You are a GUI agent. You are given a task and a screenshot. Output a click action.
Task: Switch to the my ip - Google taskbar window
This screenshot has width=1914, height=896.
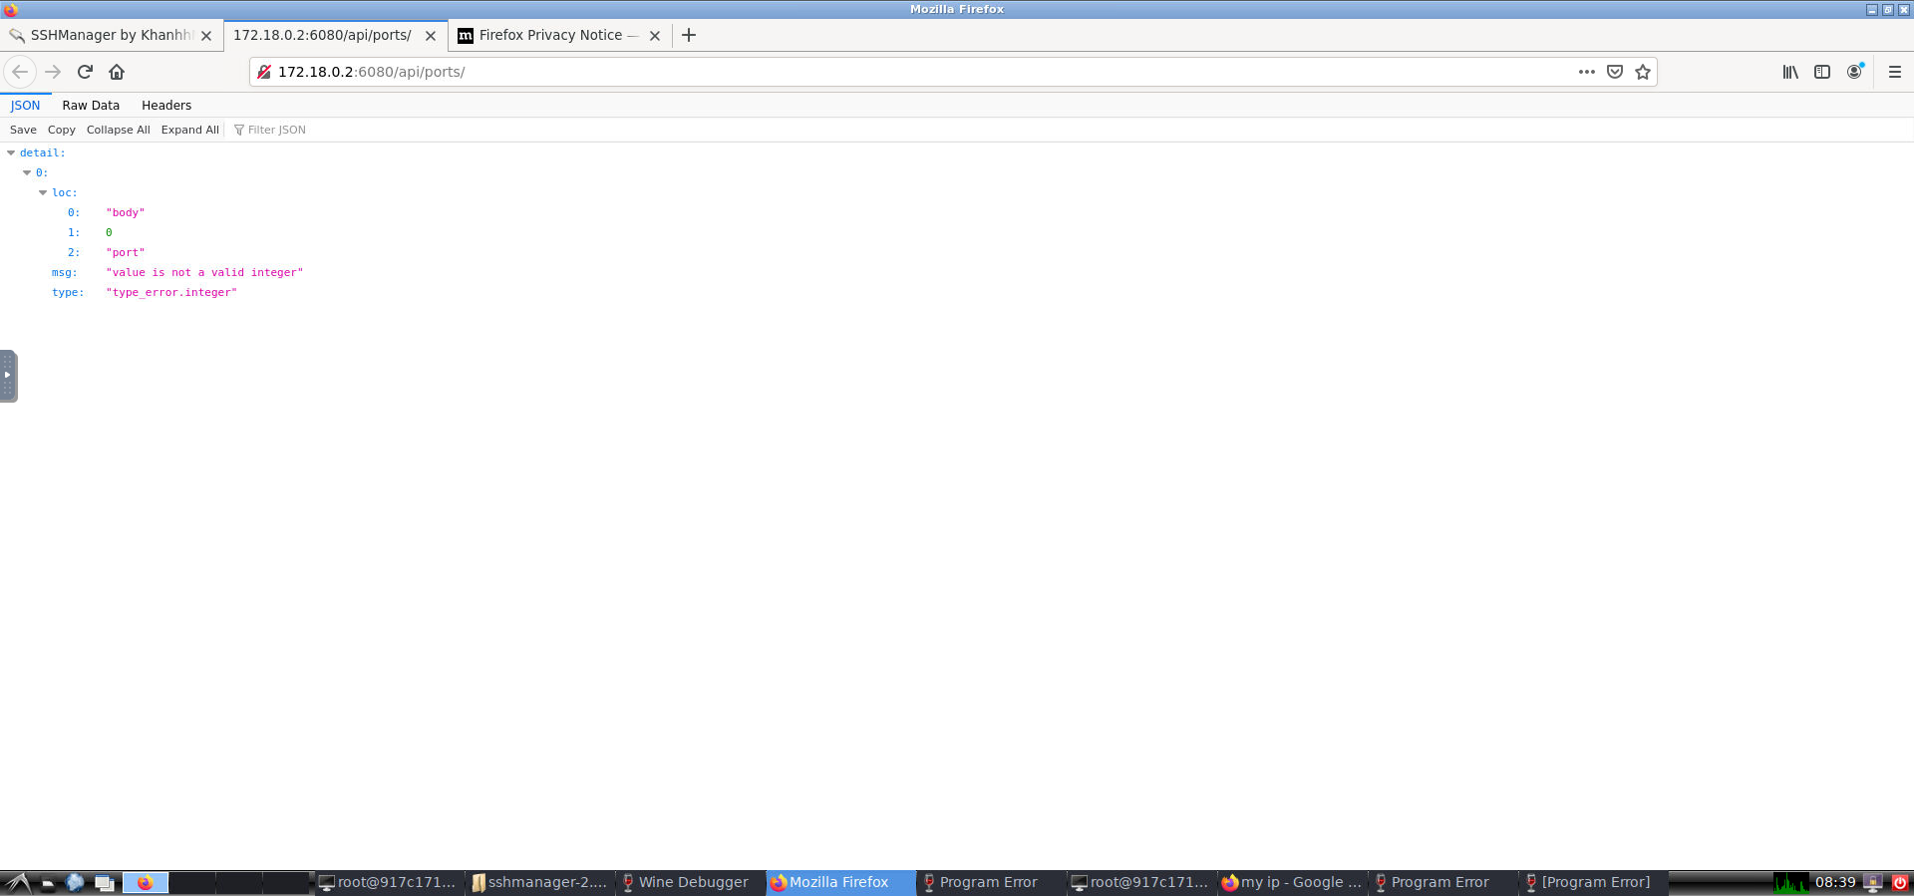coord(1292,882)
